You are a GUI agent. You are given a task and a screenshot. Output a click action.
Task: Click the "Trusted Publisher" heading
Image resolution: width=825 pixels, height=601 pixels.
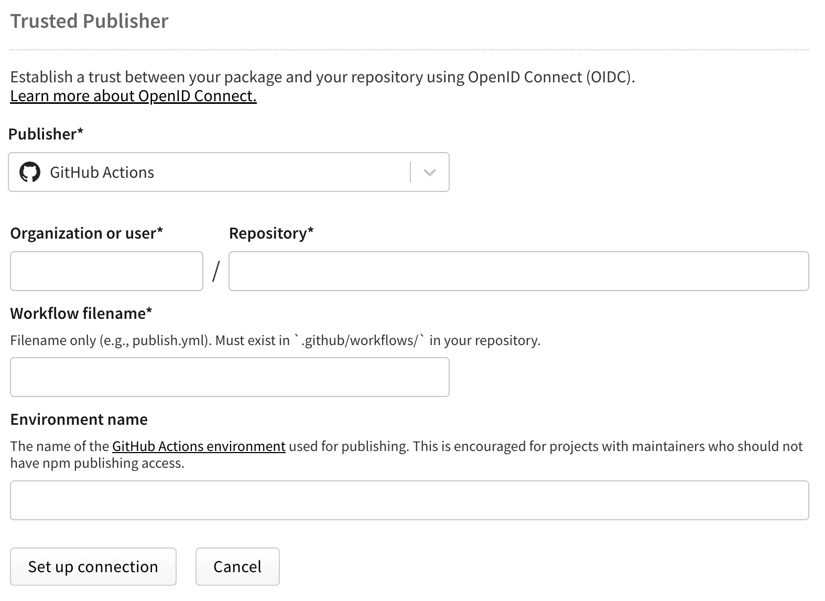(x=89, y=21)
